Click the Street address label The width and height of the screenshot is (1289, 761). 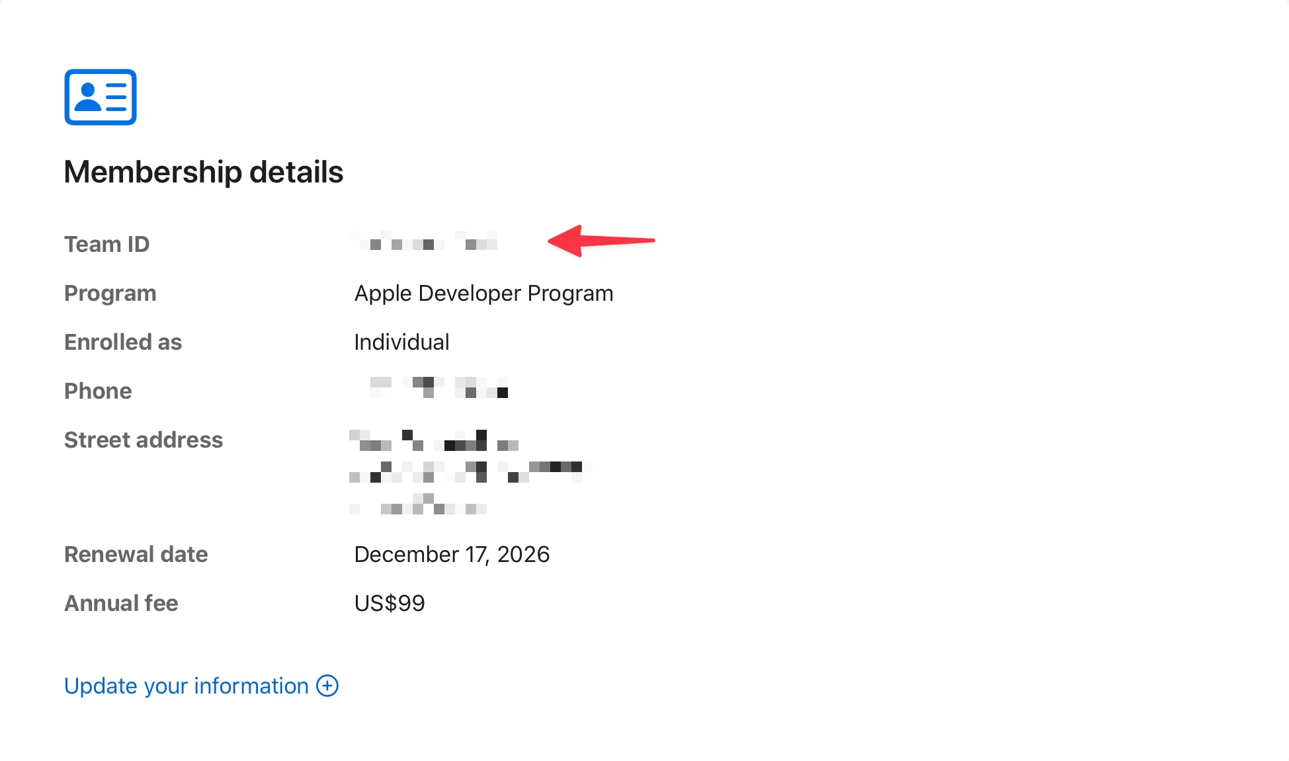[143, 440]
